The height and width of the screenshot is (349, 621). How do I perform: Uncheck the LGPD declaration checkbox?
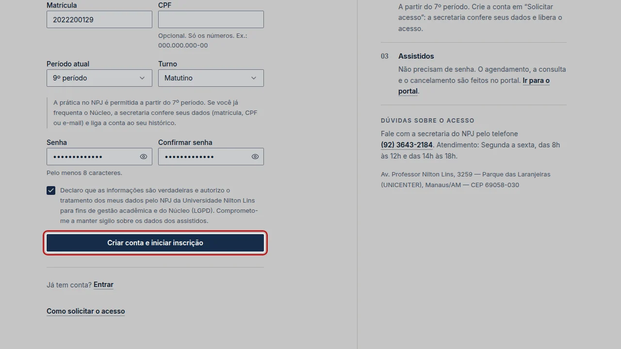[51, 190]
